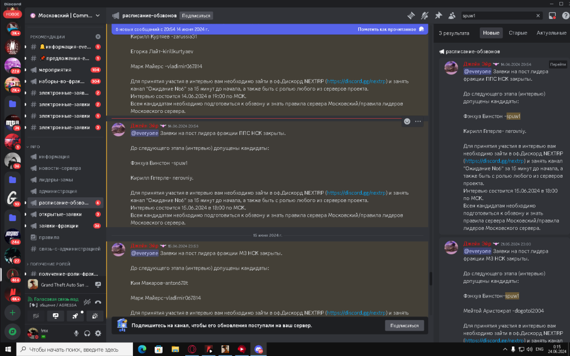
Task: Open the Help question mark icon
Action: coord(566,16)
